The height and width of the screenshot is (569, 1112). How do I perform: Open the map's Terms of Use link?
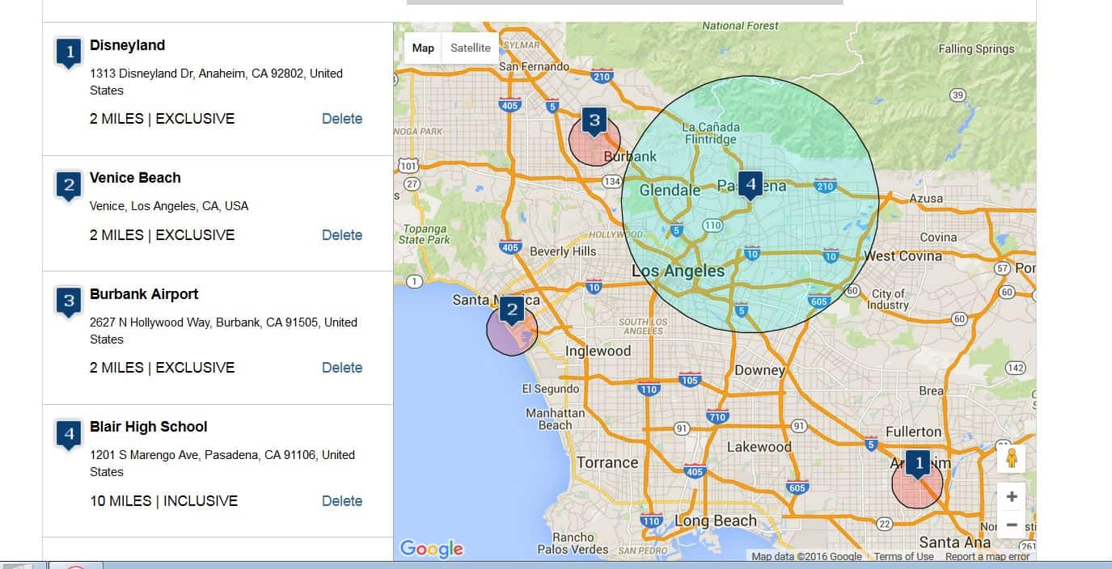coord(903,556)
